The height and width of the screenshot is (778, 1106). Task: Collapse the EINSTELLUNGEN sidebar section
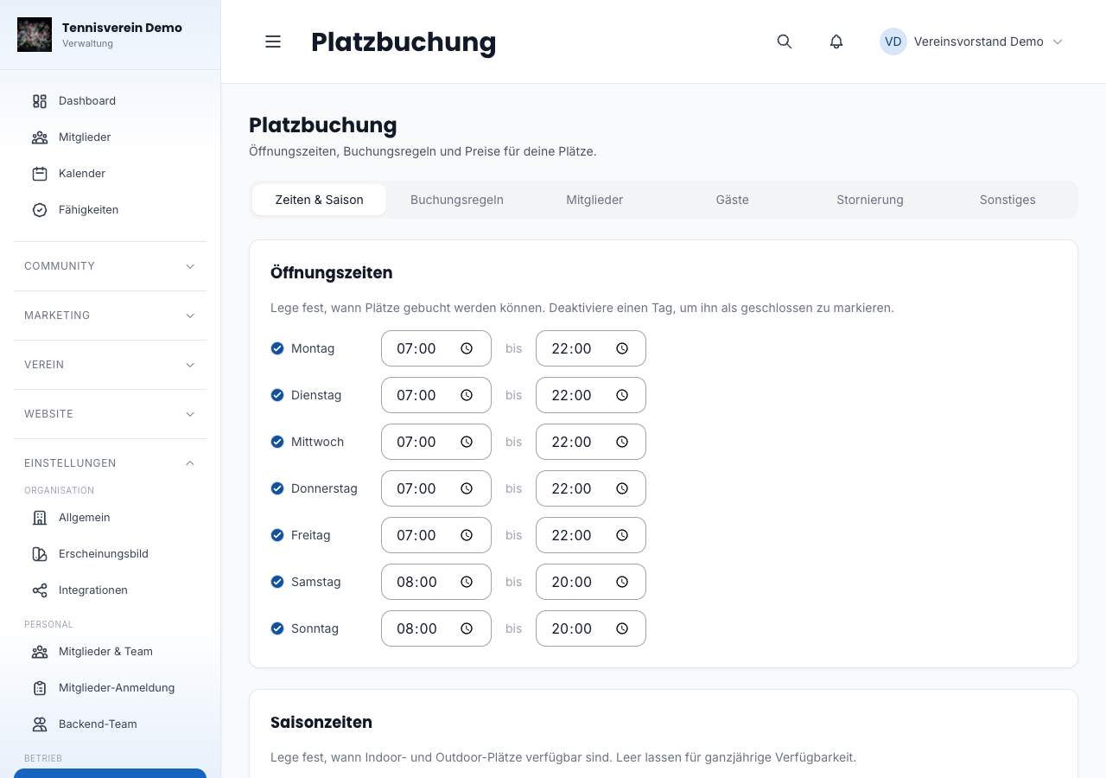(111, 463)
